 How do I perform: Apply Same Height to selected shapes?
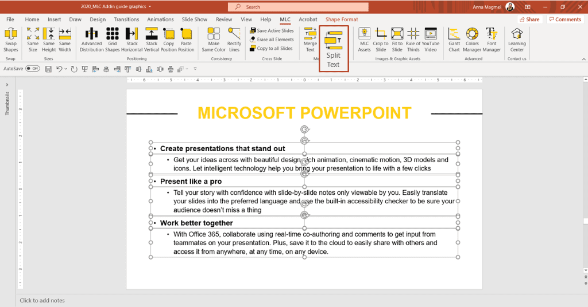49,40
